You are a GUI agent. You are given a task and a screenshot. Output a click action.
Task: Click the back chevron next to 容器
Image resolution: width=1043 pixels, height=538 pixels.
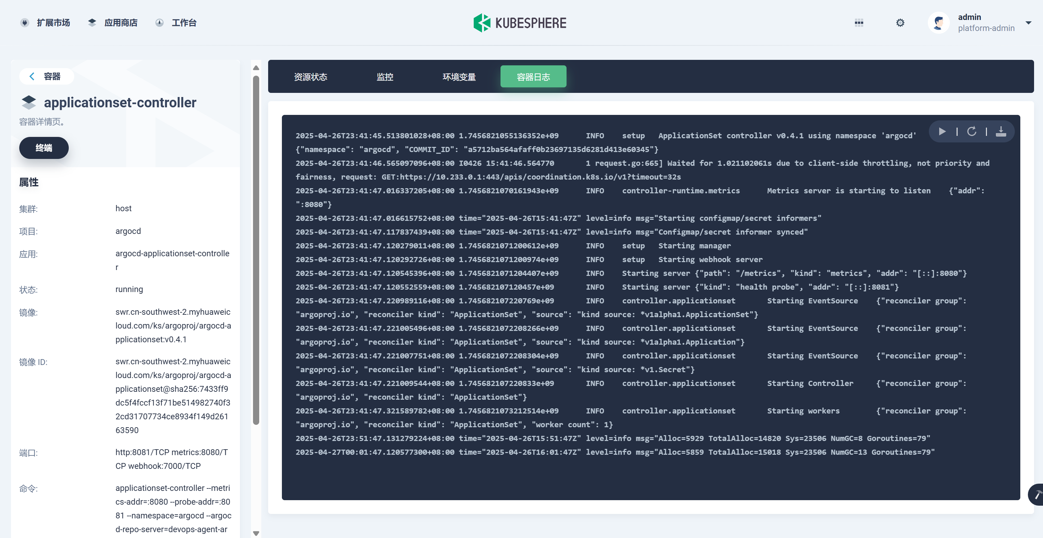tap(32, 76)
